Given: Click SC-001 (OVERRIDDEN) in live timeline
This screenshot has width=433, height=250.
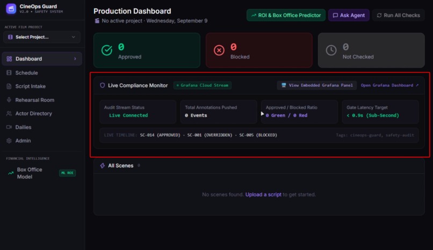Looking at the screenshot, I should click(x=210, y=135).
